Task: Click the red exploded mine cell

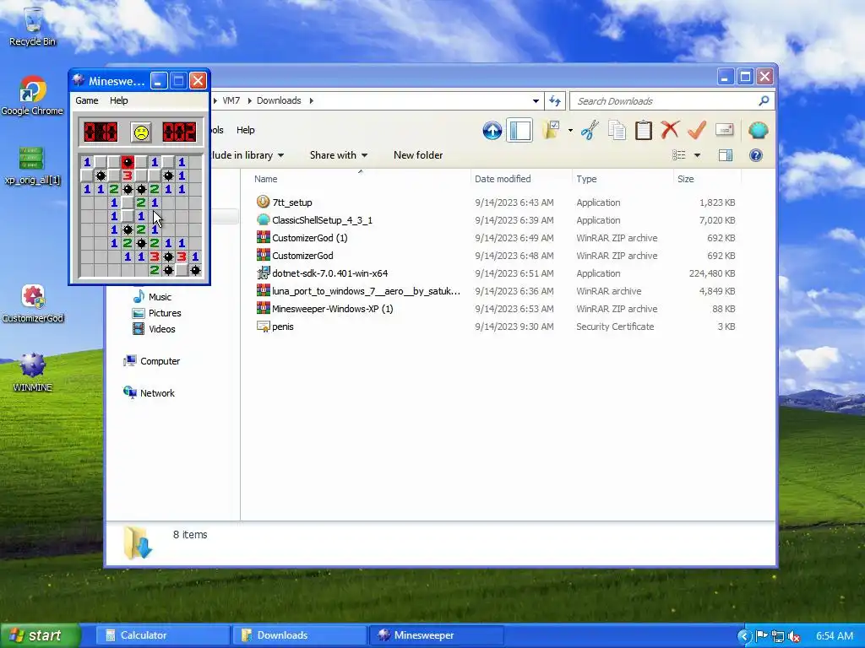Action: pos(128,162)
